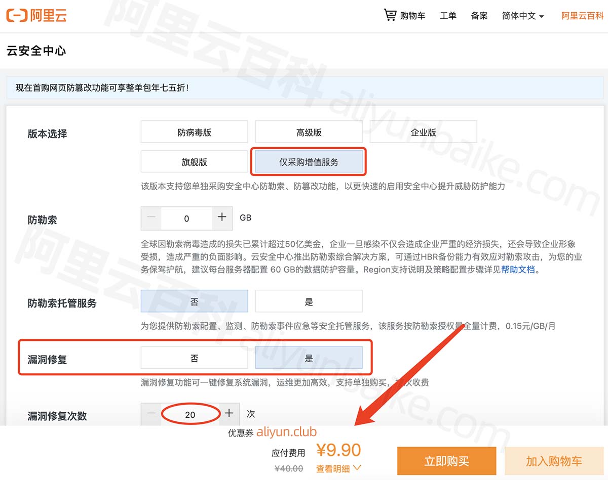
Task: Set 防勒索托管服务 to 是
Action: (x=309, y=301)
